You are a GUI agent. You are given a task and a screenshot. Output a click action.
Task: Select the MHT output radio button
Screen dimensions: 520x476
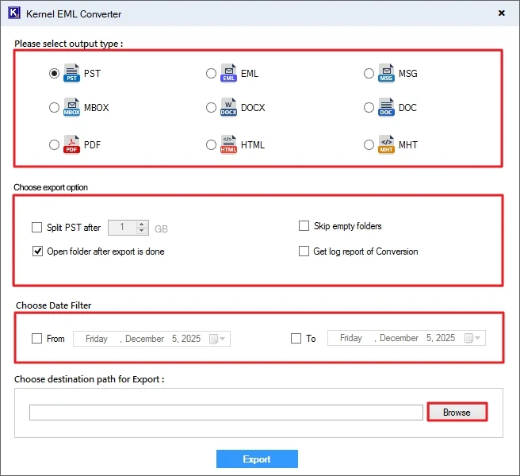pos(369,145)
